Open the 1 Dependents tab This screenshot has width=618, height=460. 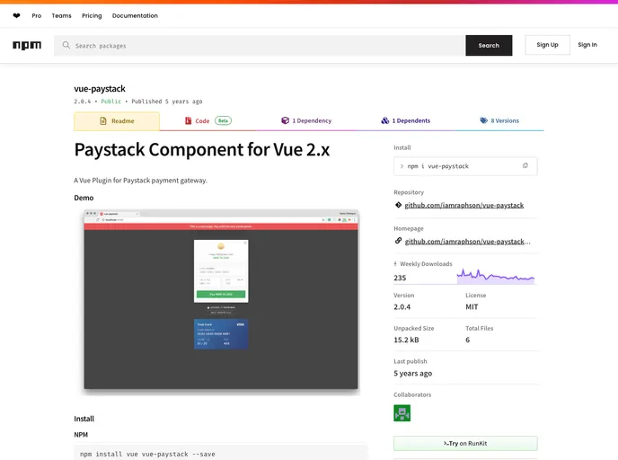(x=406, y=120)
